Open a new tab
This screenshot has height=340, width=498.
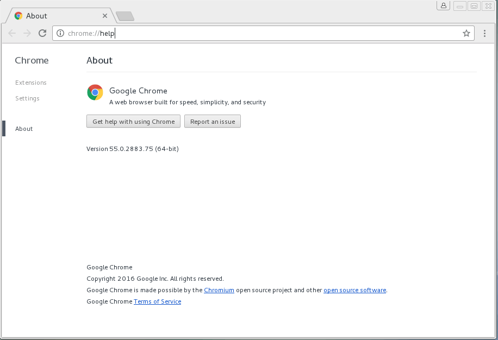tap(125, 16)
